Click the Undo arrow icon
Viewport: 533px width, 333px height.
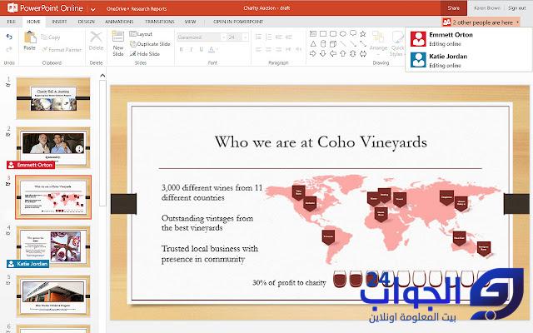coord(9,38)
